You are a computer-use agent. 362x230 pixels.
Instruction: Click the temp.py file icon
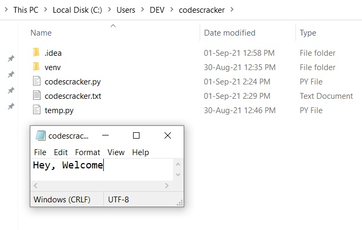point(36,110)
